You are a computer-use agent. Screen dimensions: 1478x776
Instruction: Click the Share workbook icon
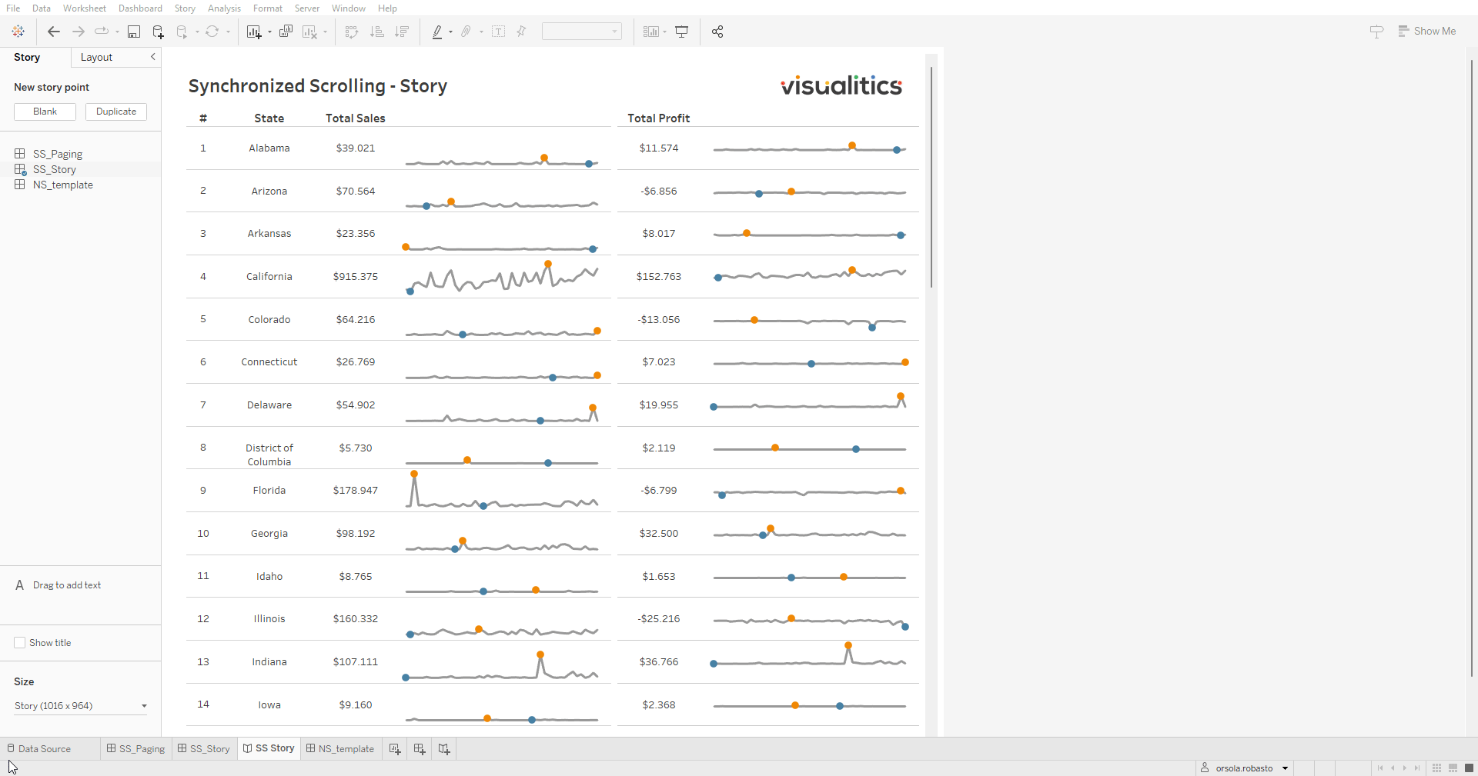click(717, 32)
